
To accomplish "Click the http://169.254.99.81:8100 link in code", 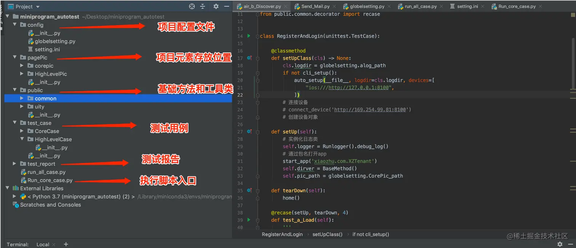I will click(x=370, y=110).
